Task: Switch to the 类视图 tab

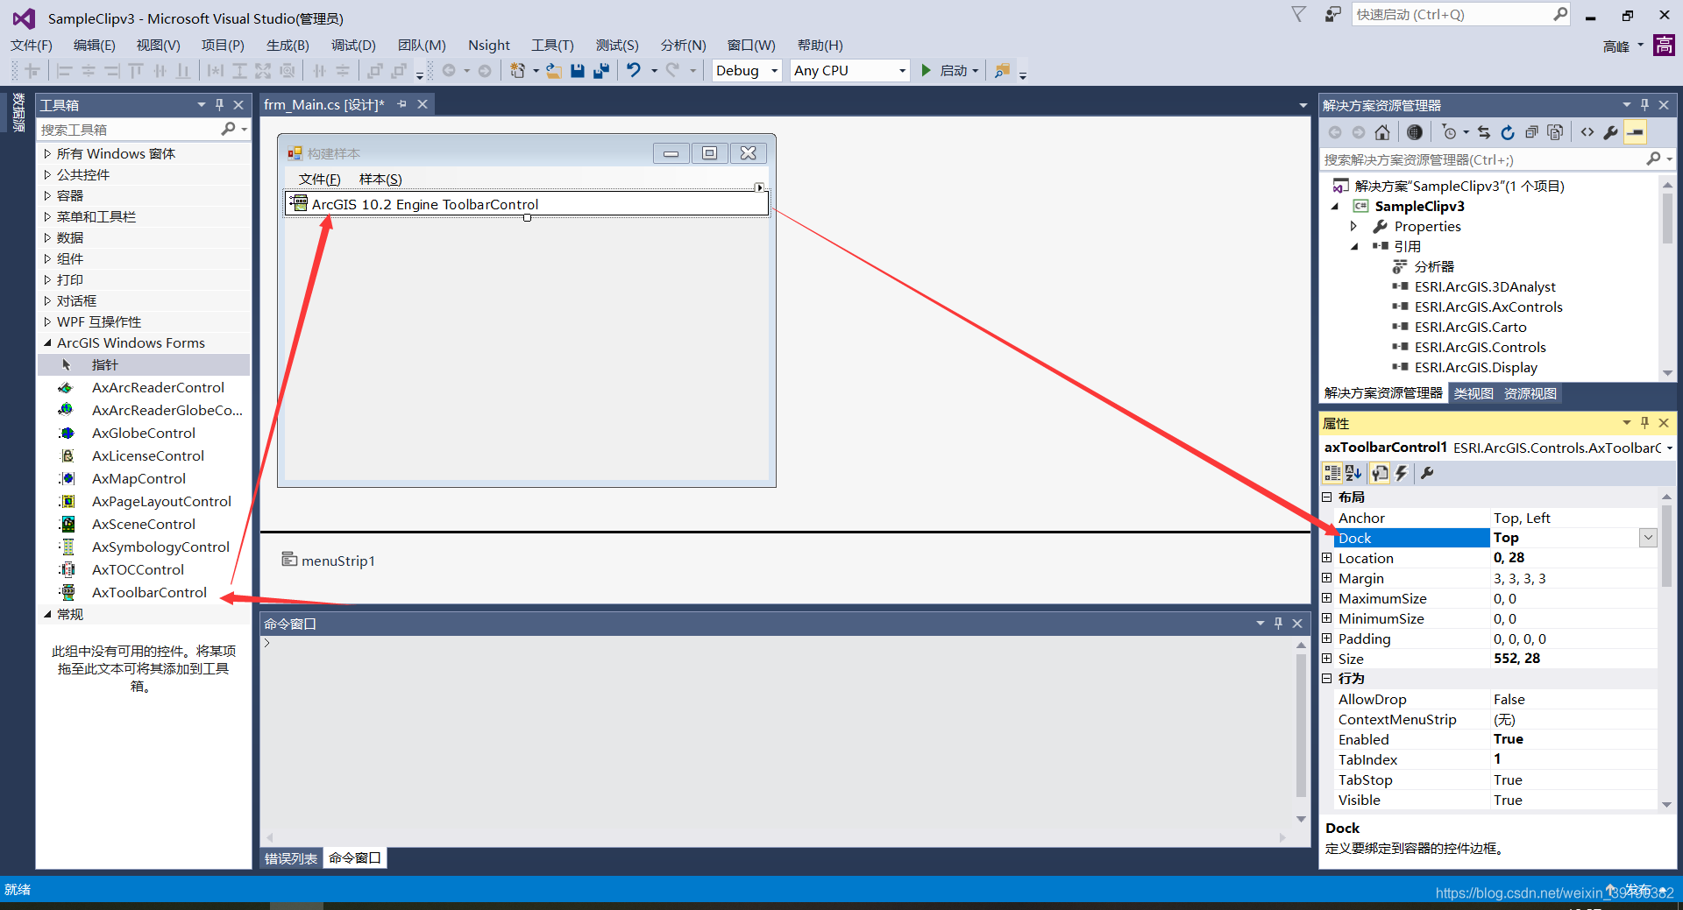Action: pos(1474,394)
